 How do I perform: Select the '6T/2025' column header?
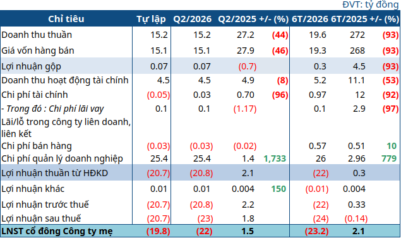349,19
